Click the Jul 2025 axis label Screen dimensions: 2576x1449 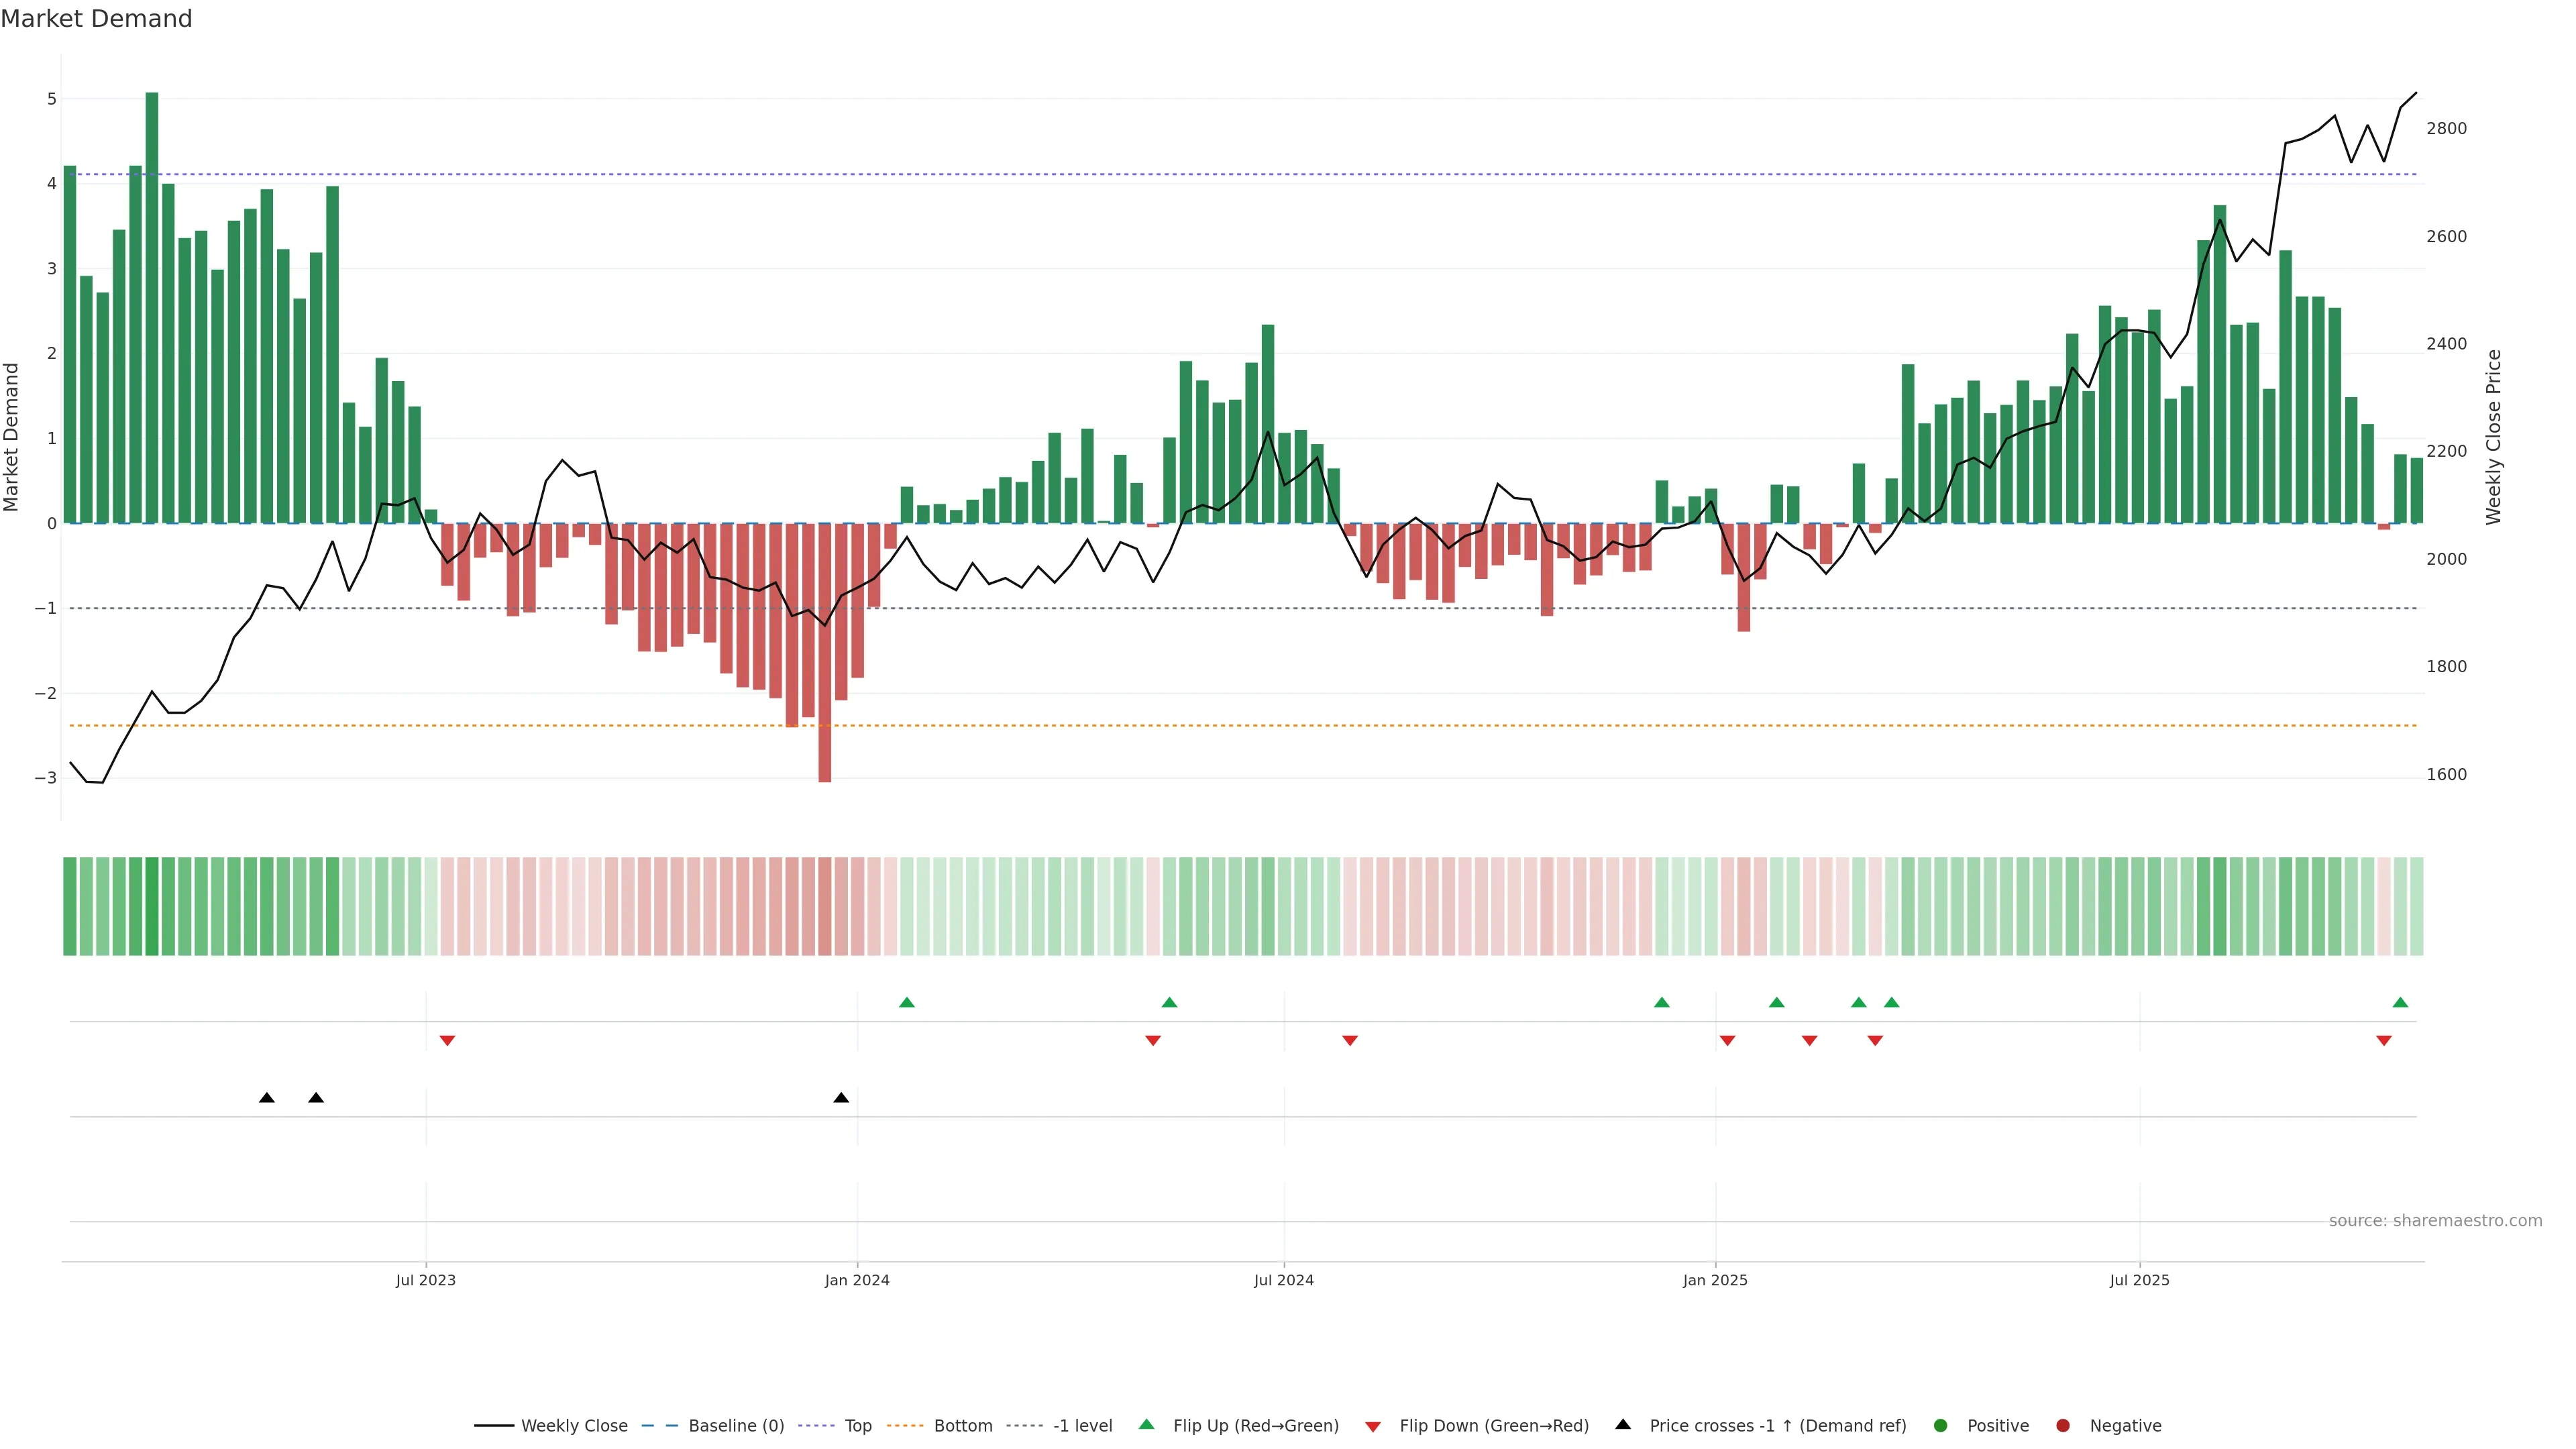point(2139,1281)
